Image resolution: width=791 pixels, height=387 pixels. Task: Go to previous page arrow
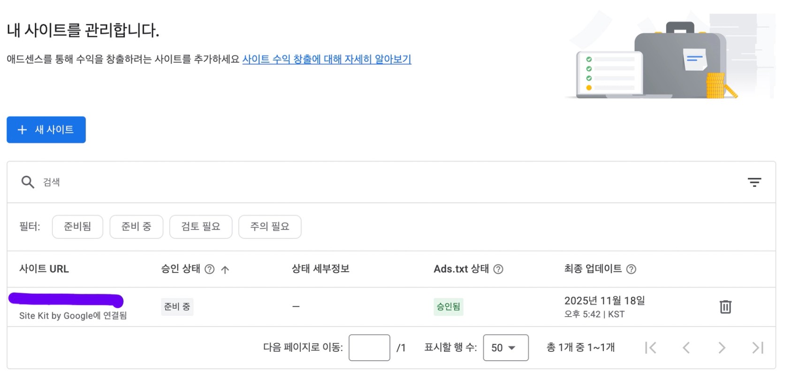tap(686, 348)
